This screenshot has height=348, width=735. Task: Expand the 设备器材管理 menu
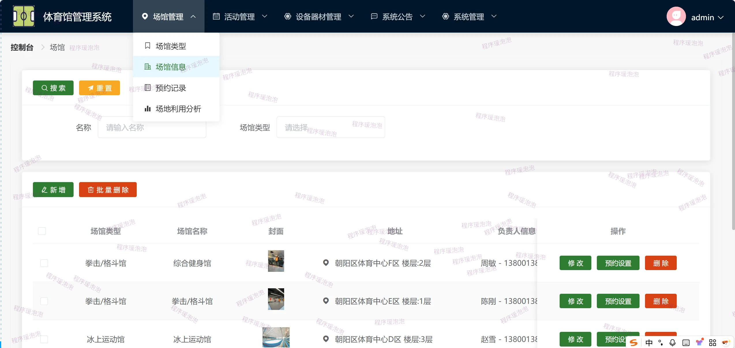(x=318, y=17)
